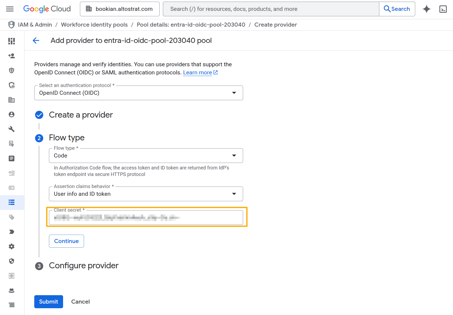Click the back arrow beside the page title
The width and height of the screenshot is (453, 315).
point(36,40)
